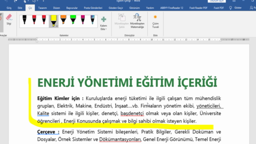Click the bold text Eğitim Kimler için

click(x=58, y=98)
